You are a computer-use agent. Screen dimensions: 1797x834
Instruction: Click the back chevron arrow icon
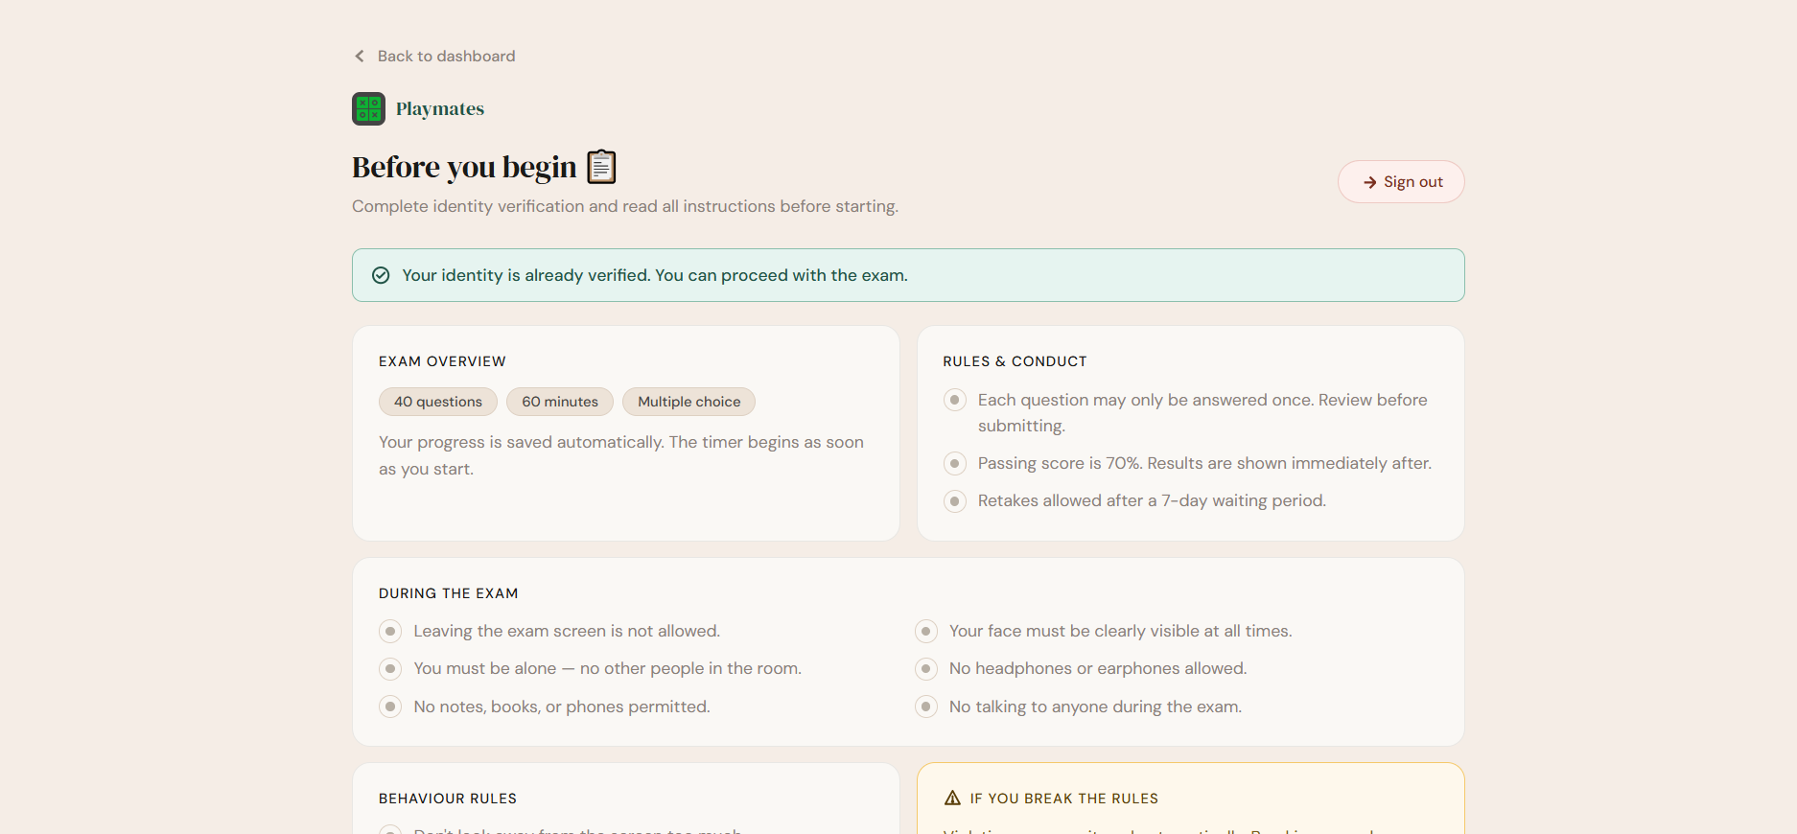coord(360,56)
